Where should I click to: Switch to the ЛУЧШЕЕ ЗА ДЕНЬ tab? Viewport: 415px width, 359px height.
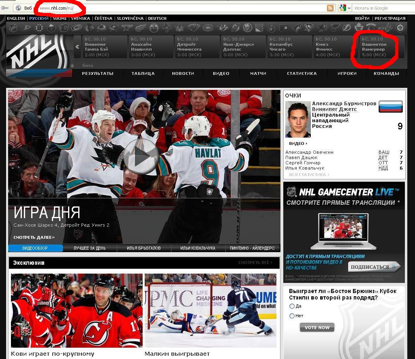[90, 248]
